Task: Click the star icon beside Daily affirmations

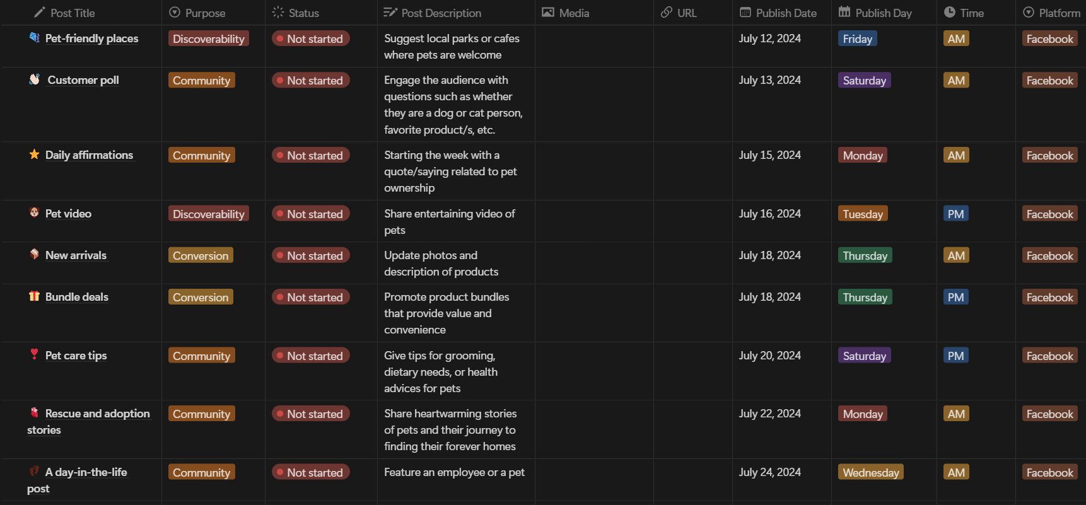Action: tap(34, 154)
